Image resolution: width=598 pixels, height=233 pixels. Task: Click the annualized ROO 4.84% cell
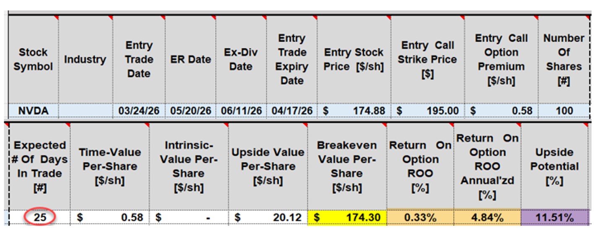click(487, 217)
